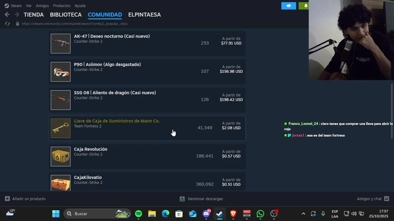The height and width of the screenshot is (221, 394).
Task: Click the 41,349 quantity value
Action: (x=205, y=128)
